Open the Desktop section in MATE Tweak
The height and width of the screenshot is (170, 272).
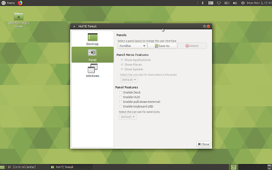pos(93,39)
